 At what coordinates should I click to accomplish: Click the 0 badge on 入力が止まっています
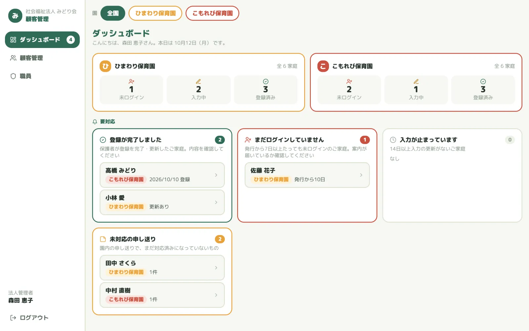click(x=510, y=140)
